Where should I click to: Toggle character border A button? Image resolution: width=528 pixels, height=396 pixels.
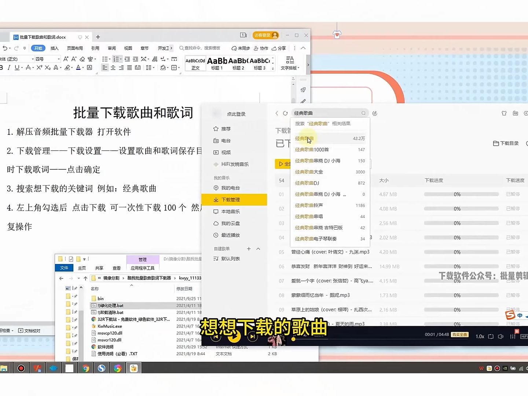[x=89, y=67]
